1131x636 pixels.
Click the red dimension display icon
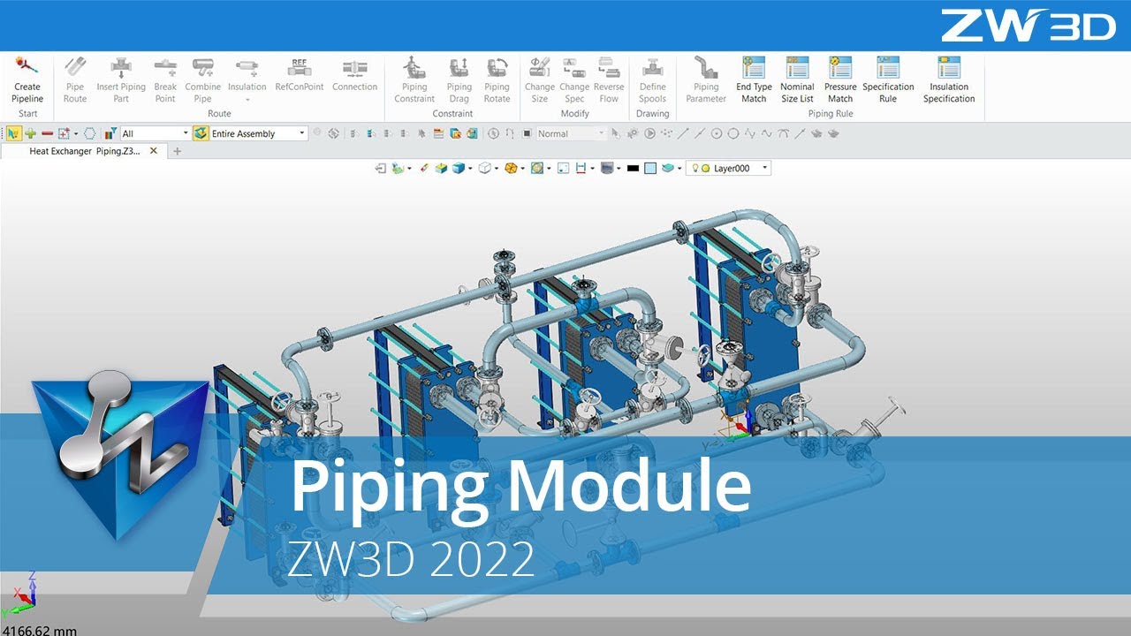581,168
